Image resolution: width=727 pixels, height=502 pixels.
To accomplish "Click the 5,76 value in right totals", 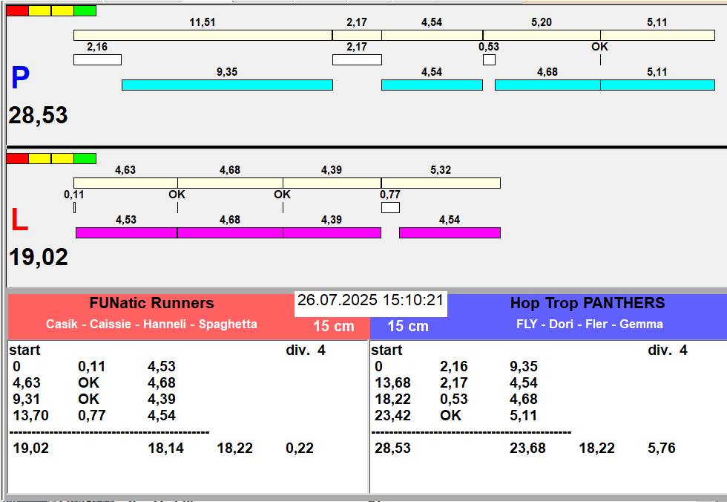I will coord(662,449).
